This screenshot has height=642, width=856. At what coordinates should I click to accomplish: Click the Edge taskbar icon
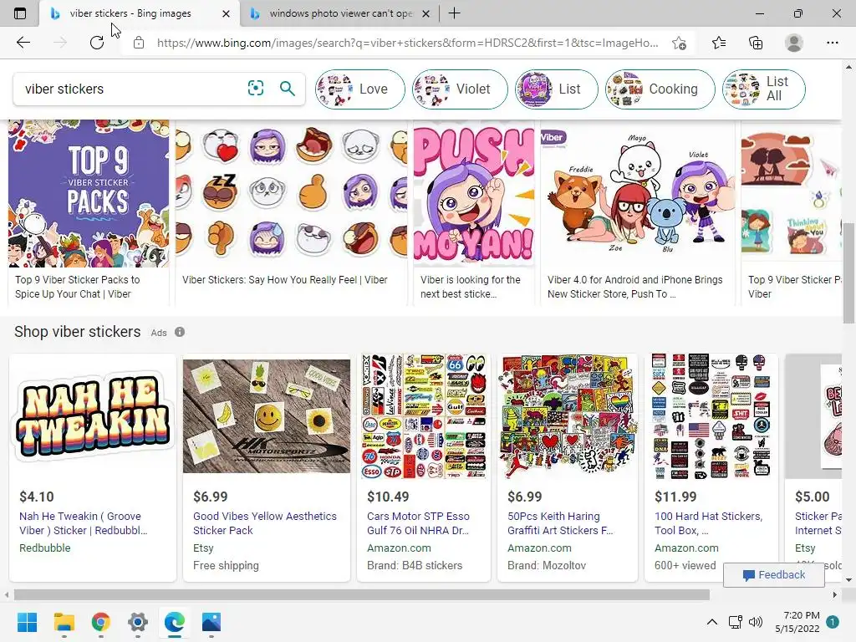175,622
